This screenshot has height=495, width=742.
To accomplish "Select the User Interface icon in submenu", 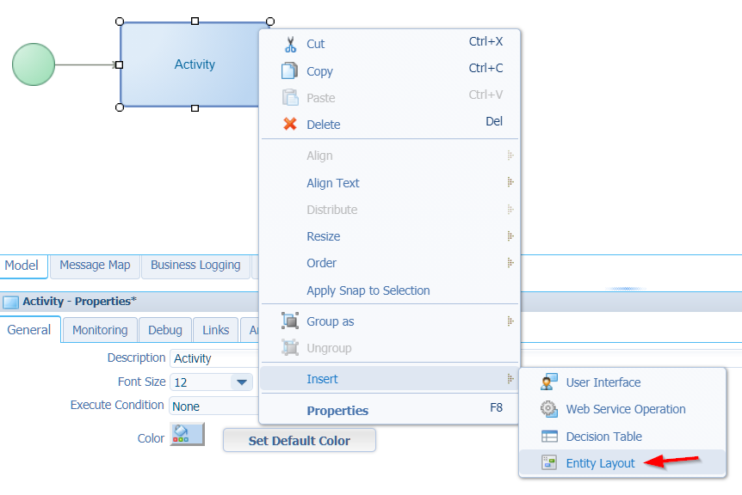I will [549, 382].
